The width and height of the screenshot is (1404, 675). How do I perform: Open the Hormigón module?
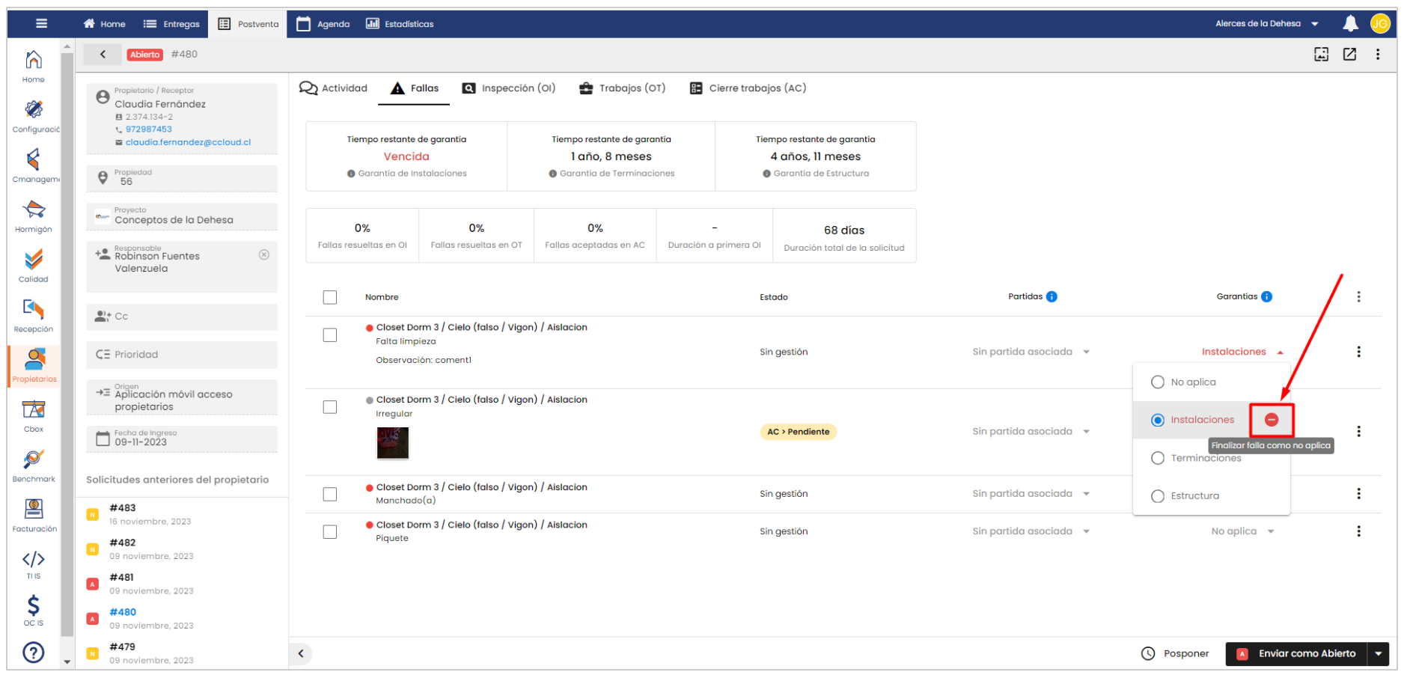34,216
